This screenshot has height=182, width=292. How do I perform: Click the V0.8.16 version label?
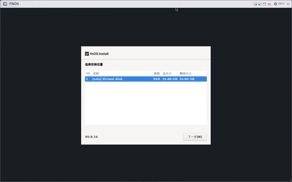[x=91, y=137]
